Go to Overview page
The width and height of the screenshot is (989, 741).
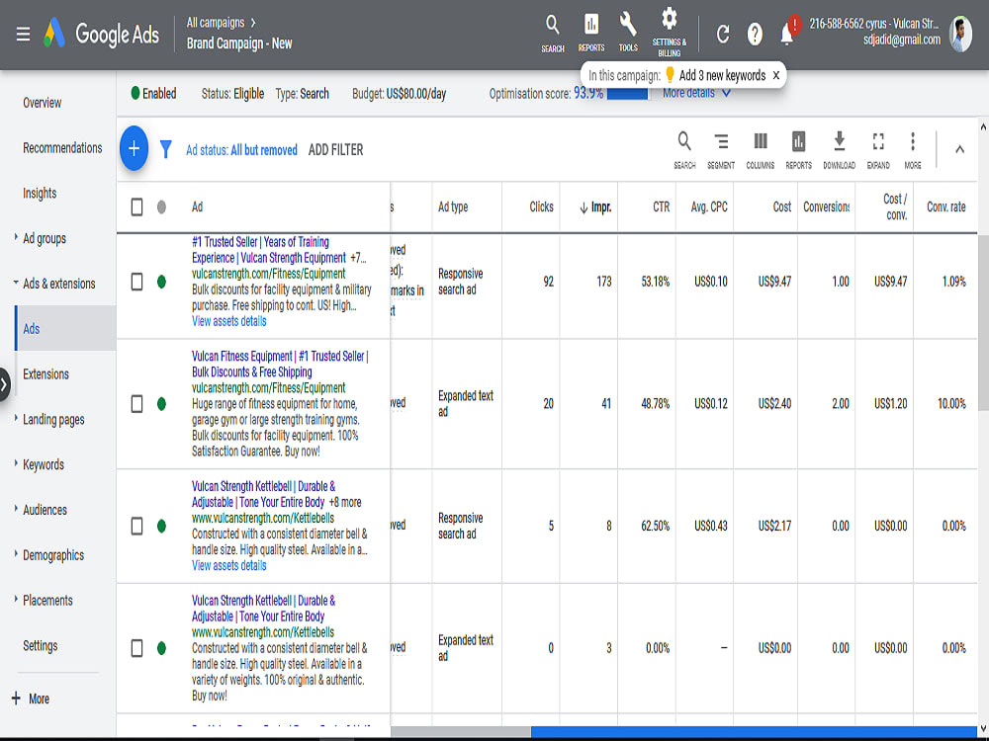pyautogui.click(x=43, y=103)
